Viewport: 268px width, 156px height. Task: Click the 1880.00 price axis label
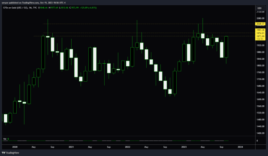pyautogui.click(x=260, y=52)
